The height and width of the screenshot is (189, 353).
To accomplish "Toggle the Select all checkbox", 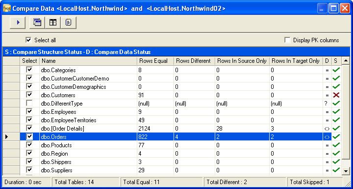I will [x=28, y=40].
